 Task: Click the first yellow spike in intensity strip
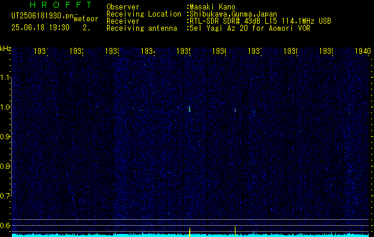[190, 232]
